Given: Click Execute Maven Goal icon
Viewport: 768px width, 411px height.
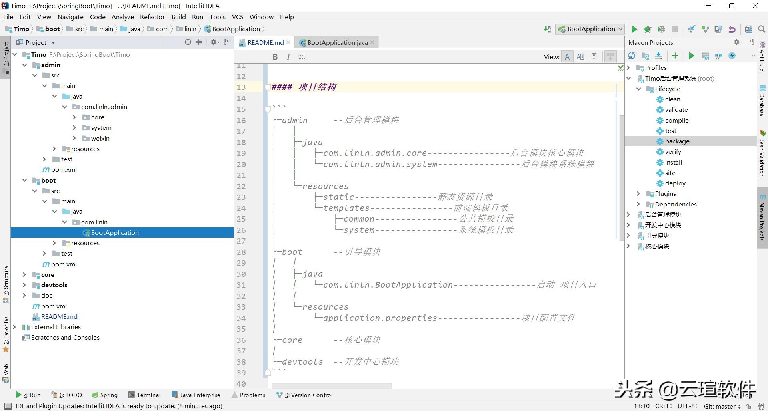Looking at the screenshot, I should point(705,56).
